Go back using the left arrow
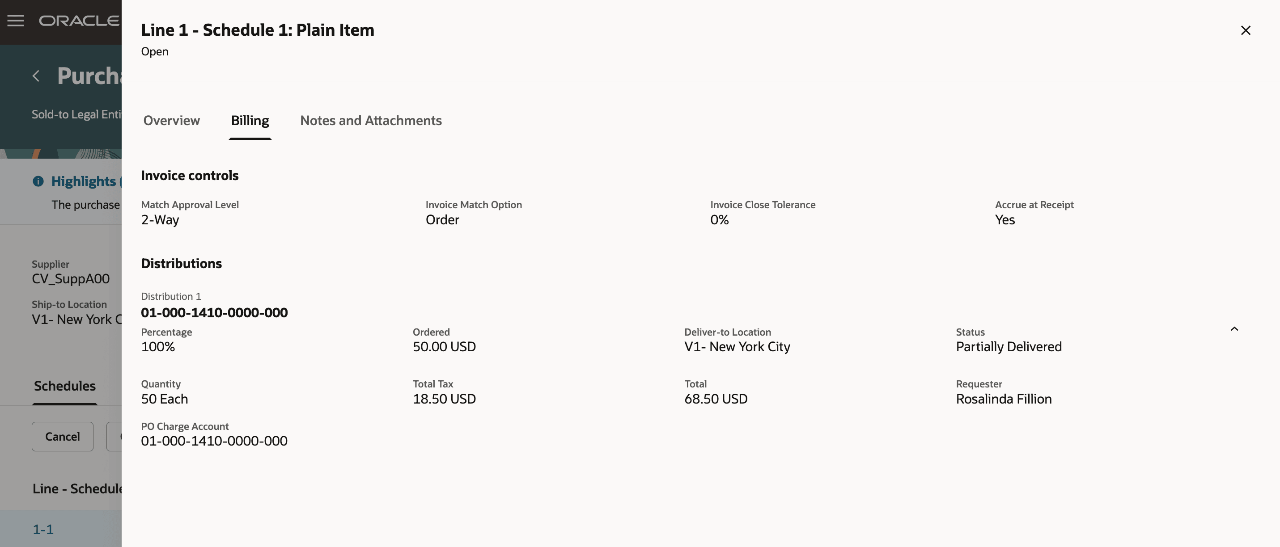Screen dimensions: 1280x547 pyautogui.click(x=36, y=76)
